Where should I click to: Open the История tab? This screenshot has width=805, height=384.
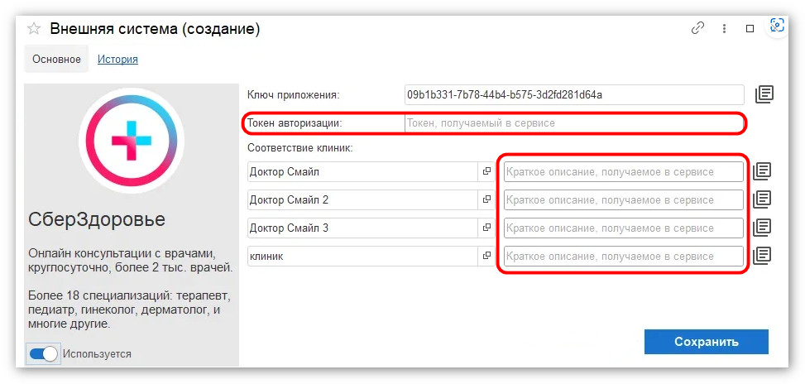pos(117,59)
